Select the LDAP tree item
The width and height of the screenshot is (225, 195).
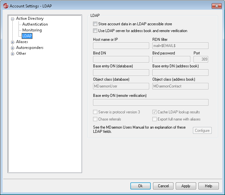pos(27,36)
